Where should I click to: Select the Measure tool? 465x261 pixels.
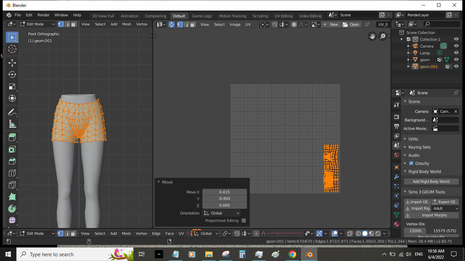12,124
